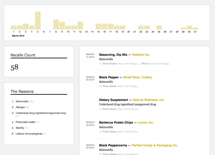Select the March 30 bar in chart
This screenshot has width=215, height=155.
pyautogui.click(x=189, y=27)
